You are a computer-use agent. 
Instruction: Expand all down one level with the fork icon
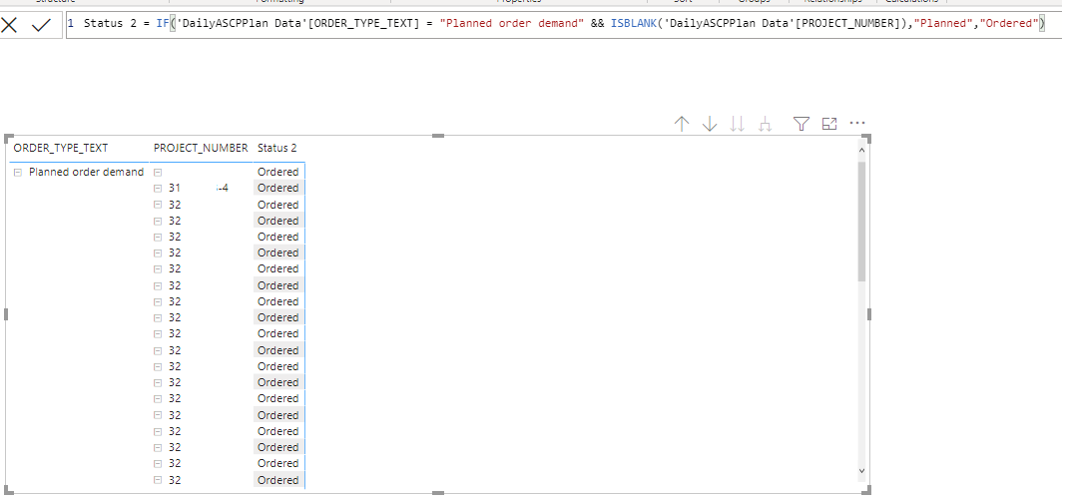tap(766, 124)
